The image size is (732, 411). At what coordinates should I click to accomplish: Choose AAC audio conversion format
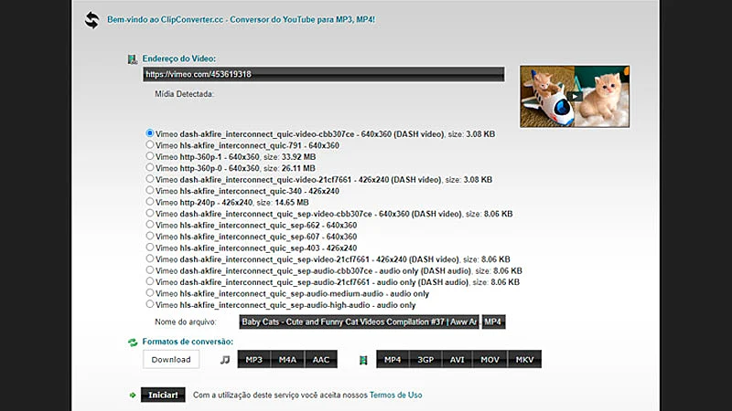(x=321, y=360)
